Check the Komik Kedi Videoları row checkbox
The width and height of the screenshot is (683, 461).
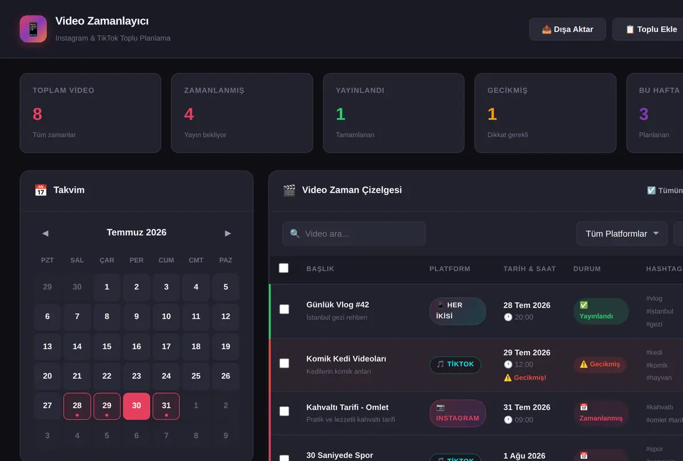tap(284, 363)
